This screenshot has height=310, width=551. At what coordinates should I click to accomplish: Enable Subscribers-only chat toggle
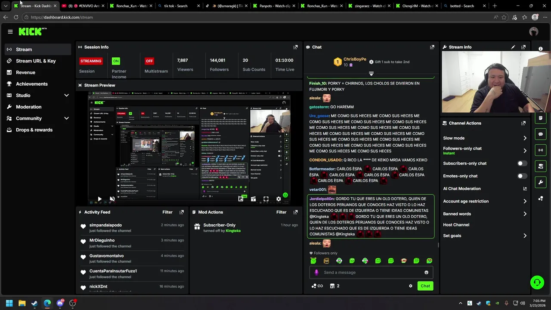point(521,163)
